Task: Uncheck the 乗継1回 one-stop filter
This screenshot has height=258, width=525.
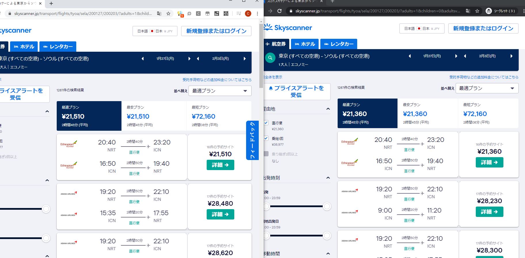Action: pyautogui.click(x=266, y=138)
